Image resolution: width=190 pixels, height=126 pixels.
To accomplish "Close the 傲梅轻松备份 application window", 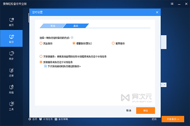I will (x=186, y=4).
